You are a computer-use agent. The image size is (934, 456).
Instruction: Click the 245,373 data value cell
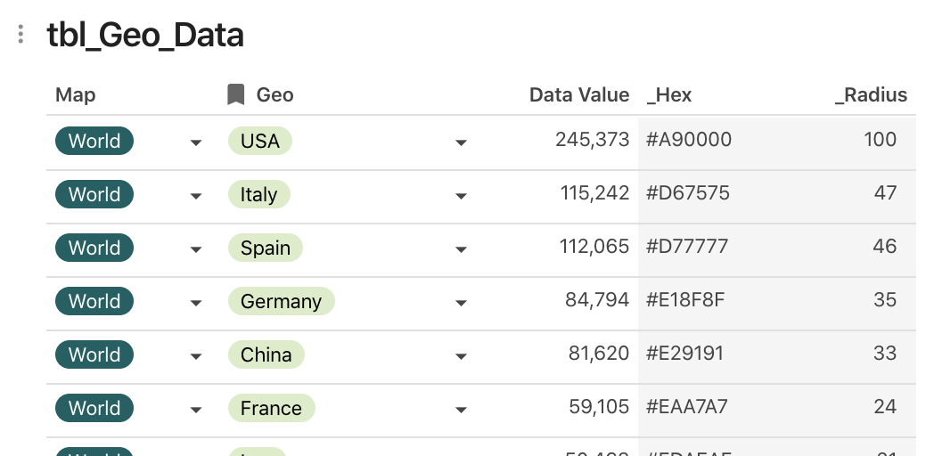pyautogui.click(x=592, y=140)
